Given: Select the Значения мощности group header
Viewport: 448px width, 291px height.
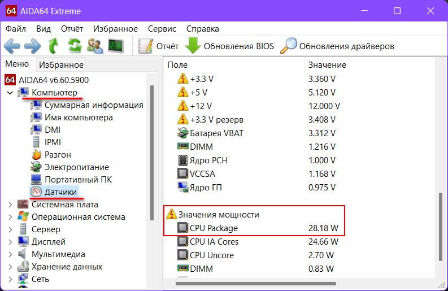Looking at the screenshot, I should point(212,214).
